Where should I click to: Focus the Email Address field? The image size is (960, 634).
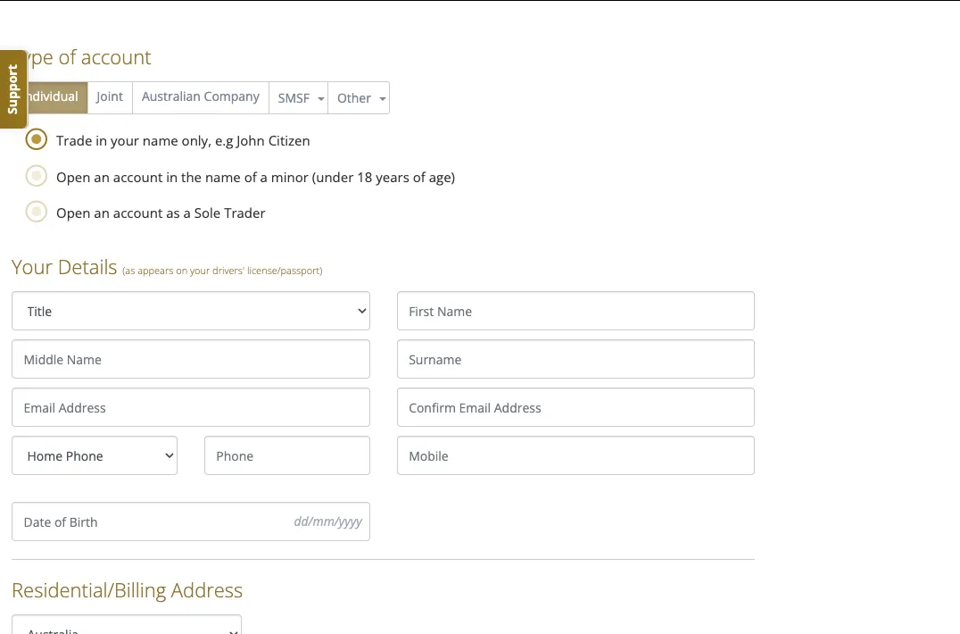point(190,407)
